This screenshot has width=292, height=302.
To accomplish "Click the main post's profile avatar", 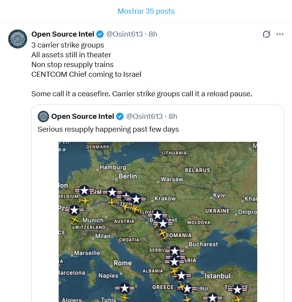I will tap(18, 39).
